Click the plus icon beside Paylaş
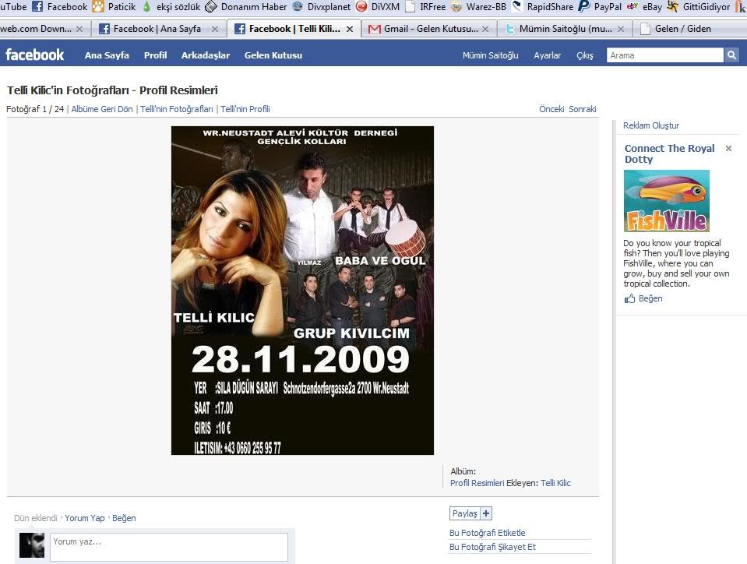 [486, 513]
